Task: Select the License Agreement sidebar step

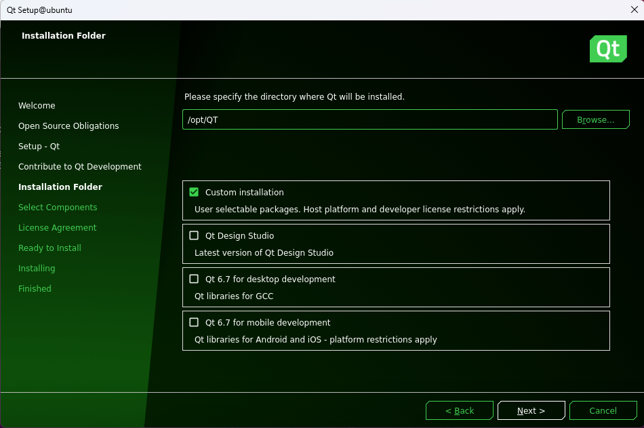Action: 58,228
